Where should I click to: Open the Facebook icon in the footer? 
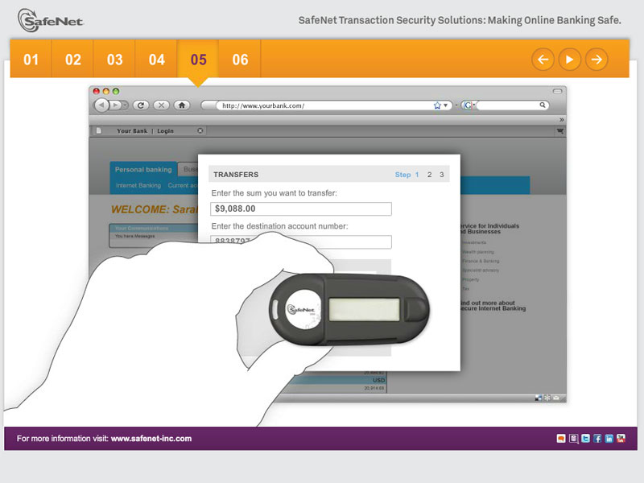pyautogui.click(x=597, y=439)
